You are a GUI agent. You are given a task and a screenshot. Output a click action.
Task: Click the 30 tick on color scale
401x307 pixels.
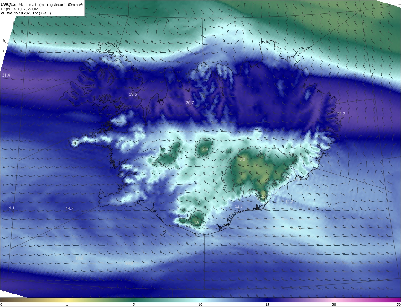click(334, 304)
